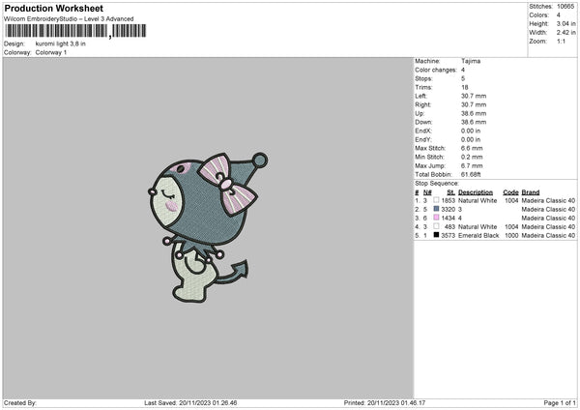This screenshot has width=580, height=410.
Task: Click the Stitches value 10665
Action: 565,7
